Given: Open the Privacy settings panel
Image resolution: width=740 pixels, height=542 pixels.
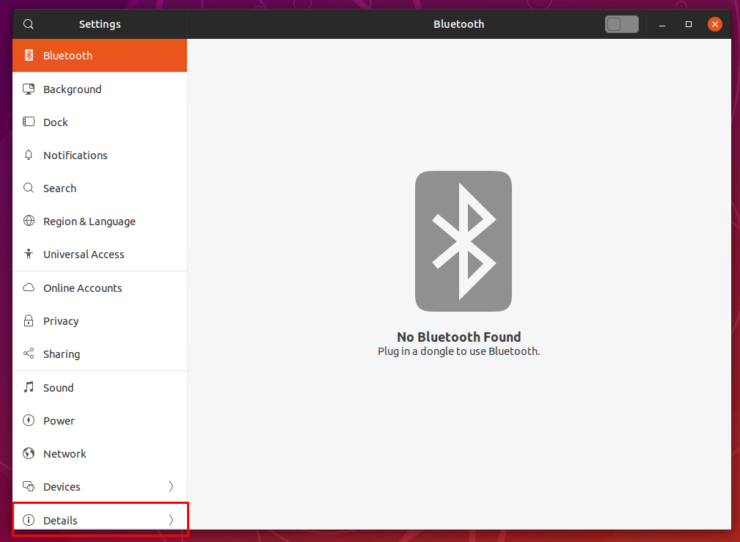Looking at the screenshot, I should pos(100,321).
